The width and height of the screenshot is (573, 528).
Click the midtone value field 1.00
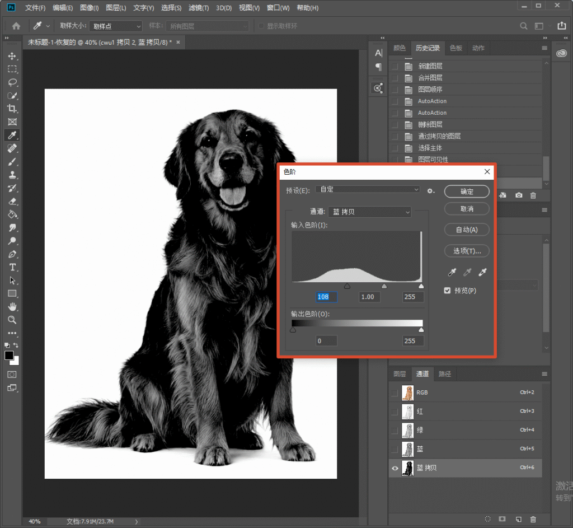coord(369,297)
